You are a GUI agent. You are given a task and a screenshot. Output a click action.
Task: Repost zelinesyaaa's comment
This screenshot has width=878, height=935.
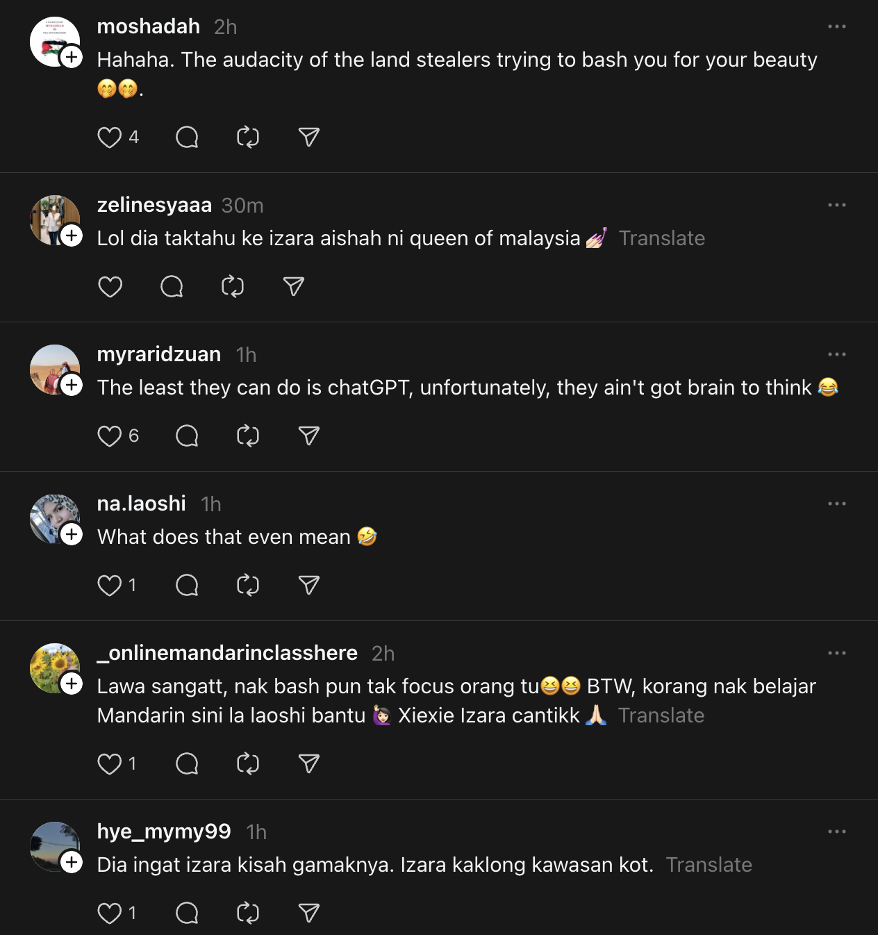tap(233, 287)
